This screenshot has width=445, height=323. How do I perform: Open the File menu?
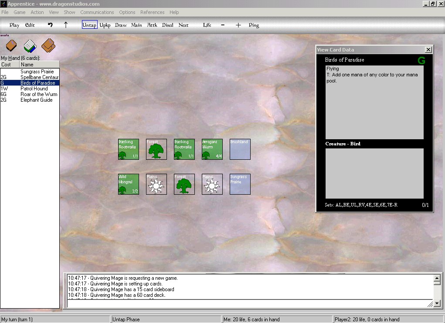5,12
